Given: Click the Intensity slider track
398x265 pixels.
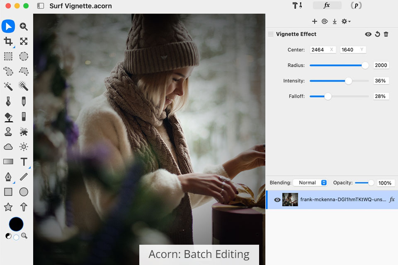Looking at the screenshot, I should pos(339,81).
